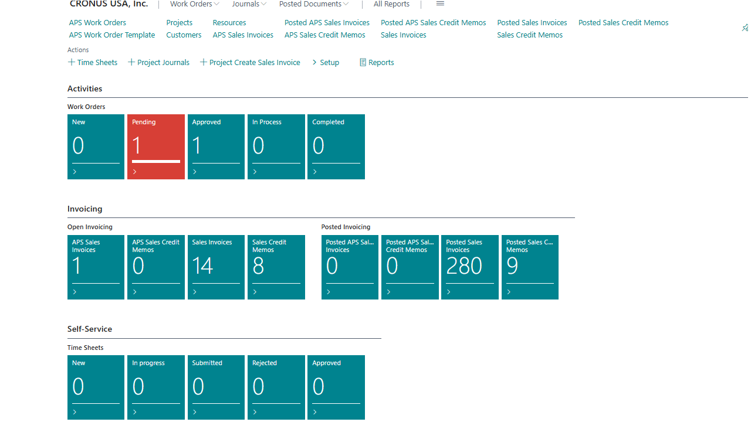Click the arrow on Pending work orders tile
Screen dimensions: 751x422
[x=135, y=172]
